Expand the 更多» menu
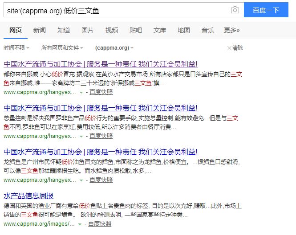 coord(231,30)
